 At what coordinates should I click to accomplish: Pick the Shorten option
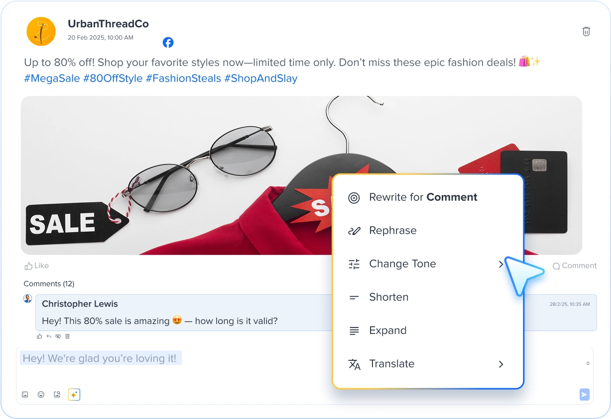[x=388, y=297]
